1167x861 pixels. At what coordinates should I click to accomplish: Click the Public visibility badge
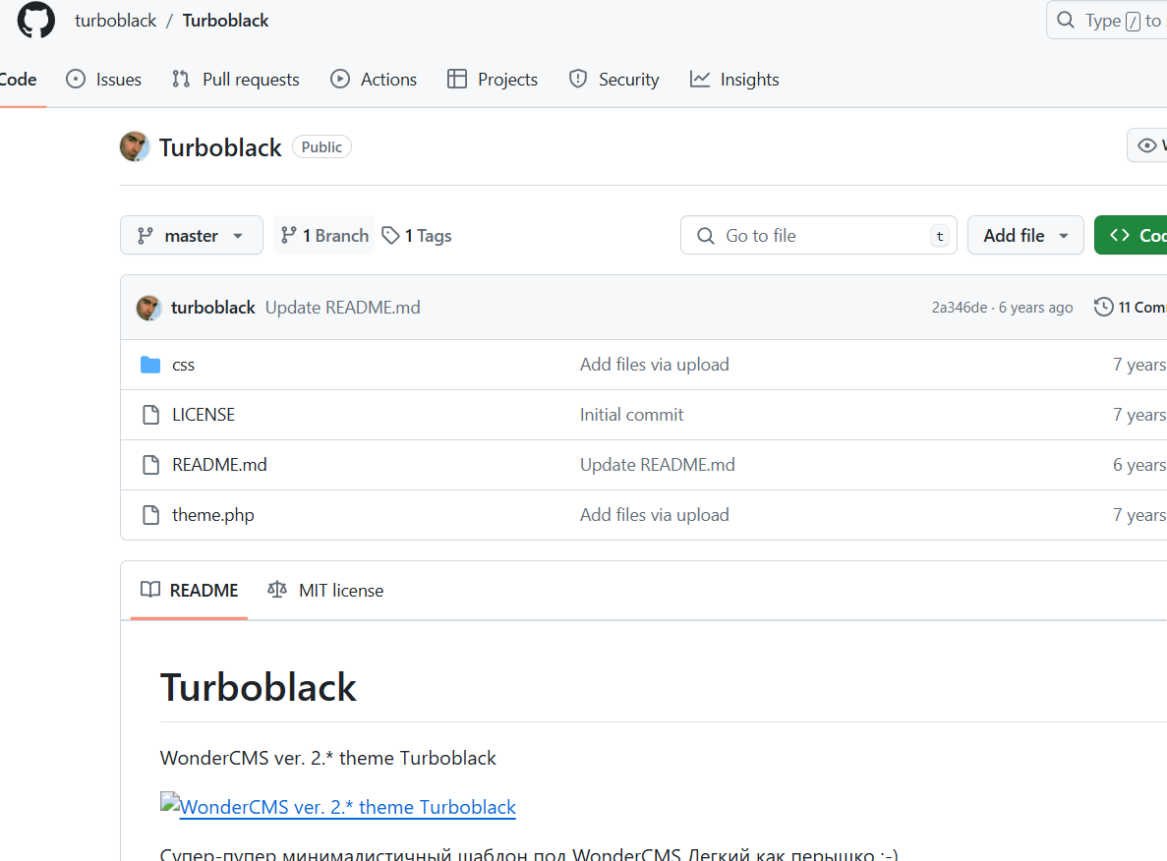click(x=321, y=147)
